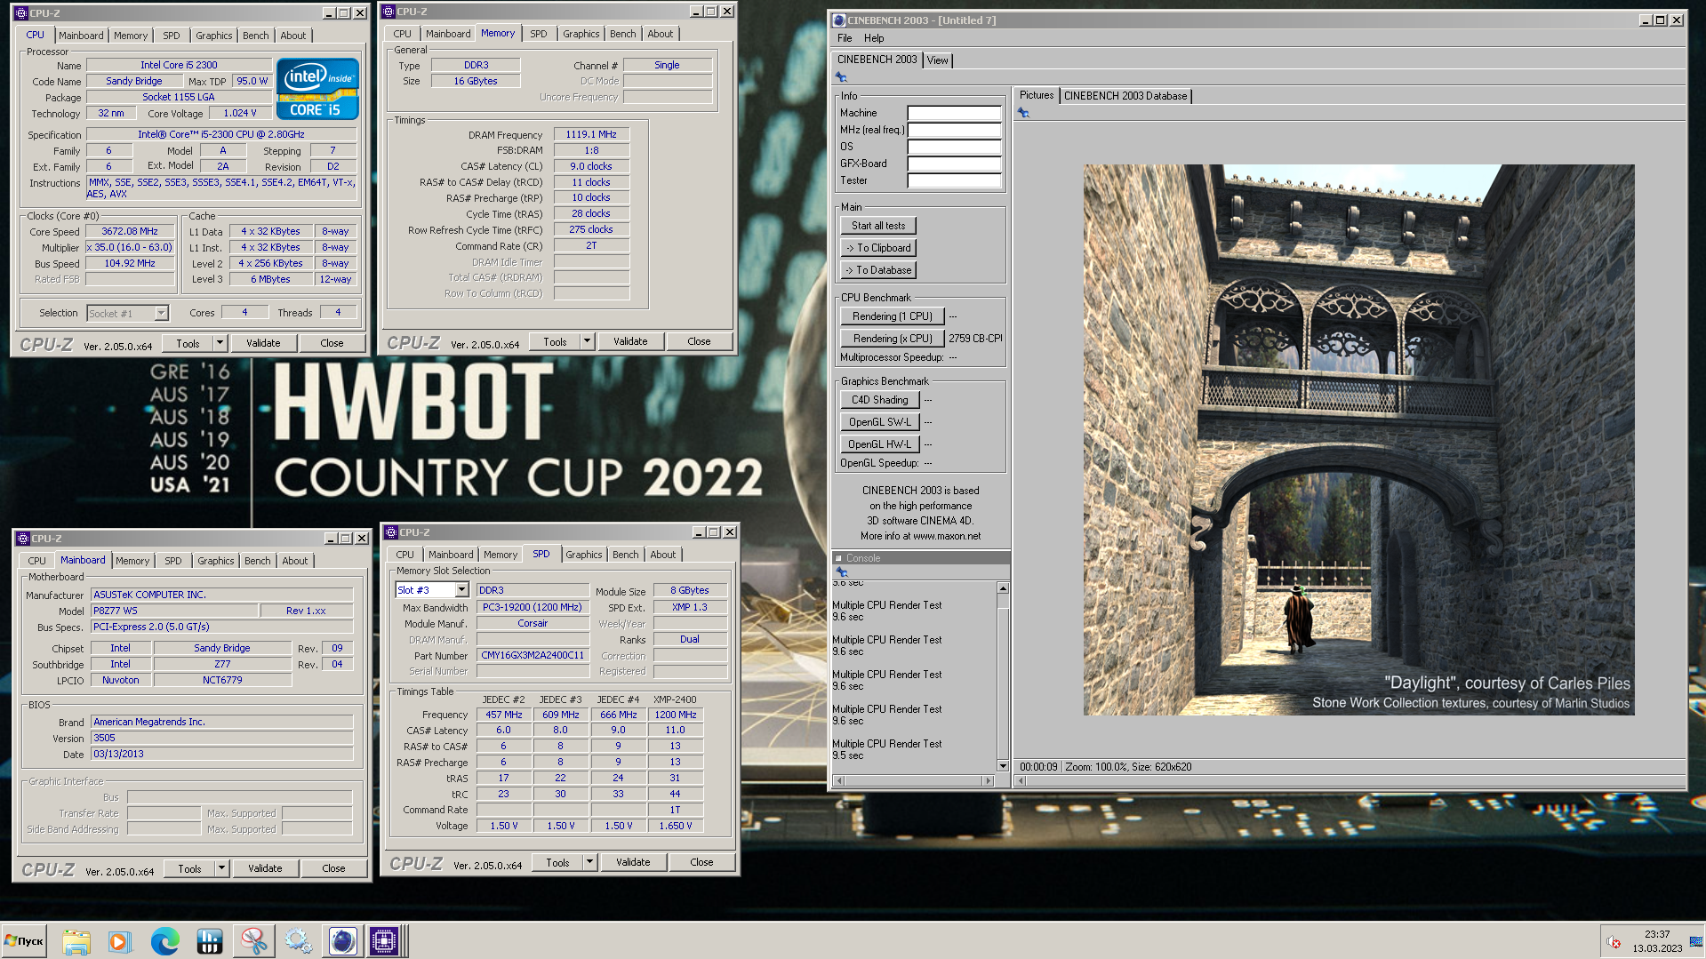Click the part number CMY16GX3M2A2400C11
The width and height of the screenshot is (1706, 959).
(x=533, y=655)
